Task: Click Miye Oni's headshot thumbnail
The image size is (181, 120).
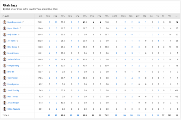Action: [x=5, y=72]
